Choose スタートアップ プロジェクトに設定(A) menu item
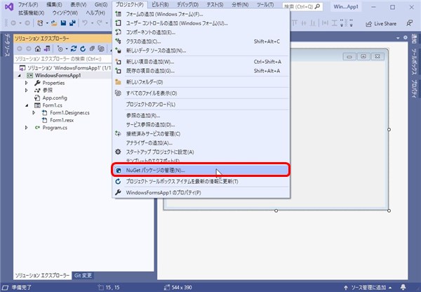 coord(201,152)
